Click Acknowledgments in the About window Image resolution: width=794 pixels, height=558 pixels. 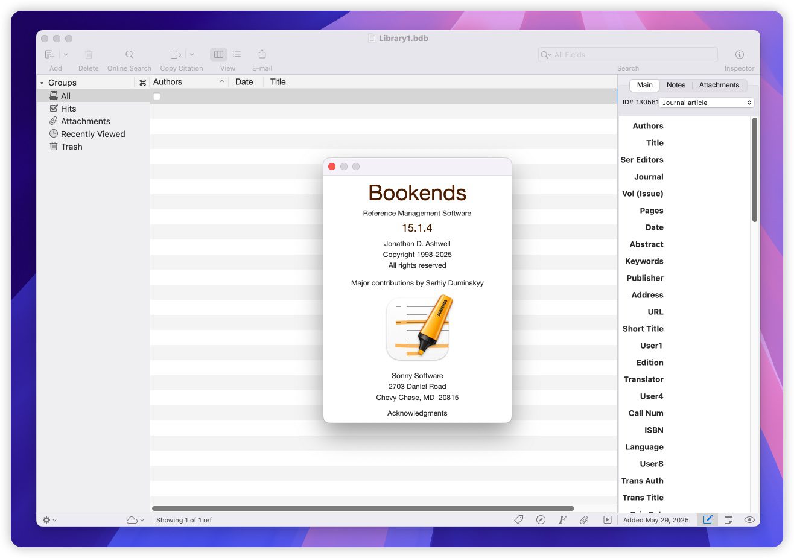(417, 413)
